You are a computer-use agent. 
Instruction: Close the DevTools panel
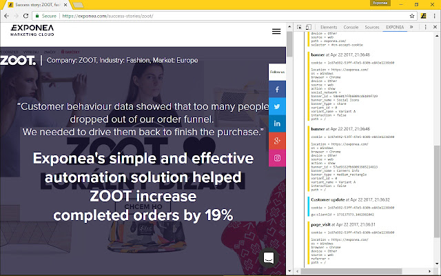[x=435, y=27]
